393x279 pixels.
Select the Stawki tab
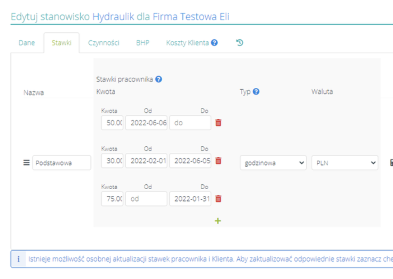(x=61, y=43)
